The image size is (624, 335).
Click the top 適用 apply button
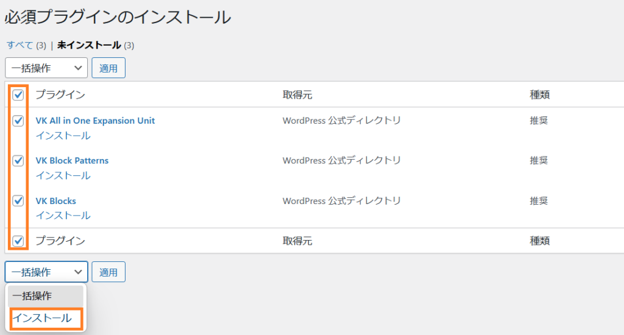pyautogui.click(x=108, y=68)
